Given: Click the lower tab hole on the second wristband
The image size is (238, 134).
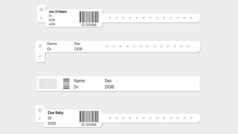Looking at the screenshot, I should coord(40,57).
